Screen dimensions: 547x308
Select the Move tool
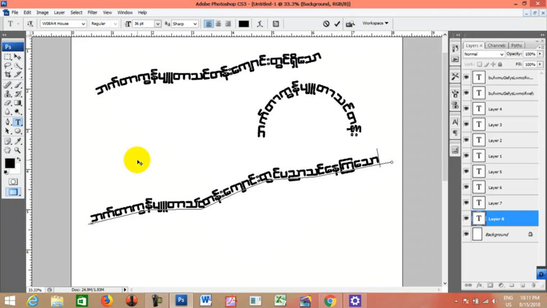click(18, 57)
